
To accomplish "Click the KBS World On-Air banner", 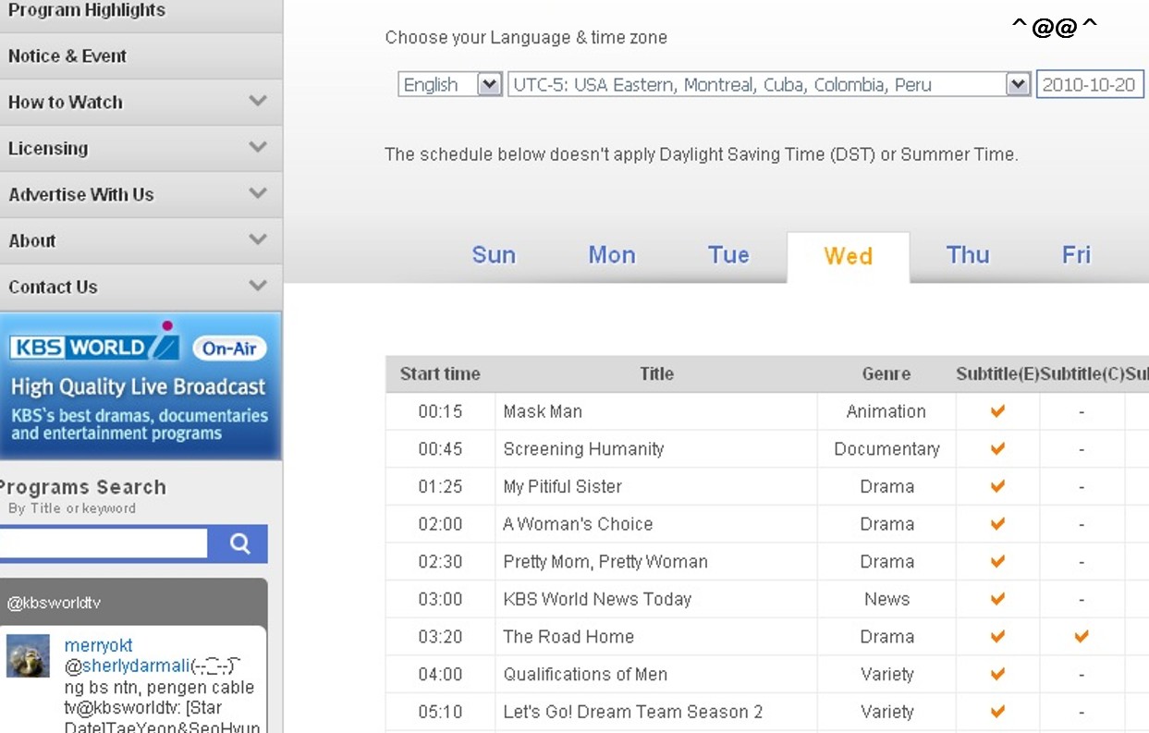I will tap(141, 386).
